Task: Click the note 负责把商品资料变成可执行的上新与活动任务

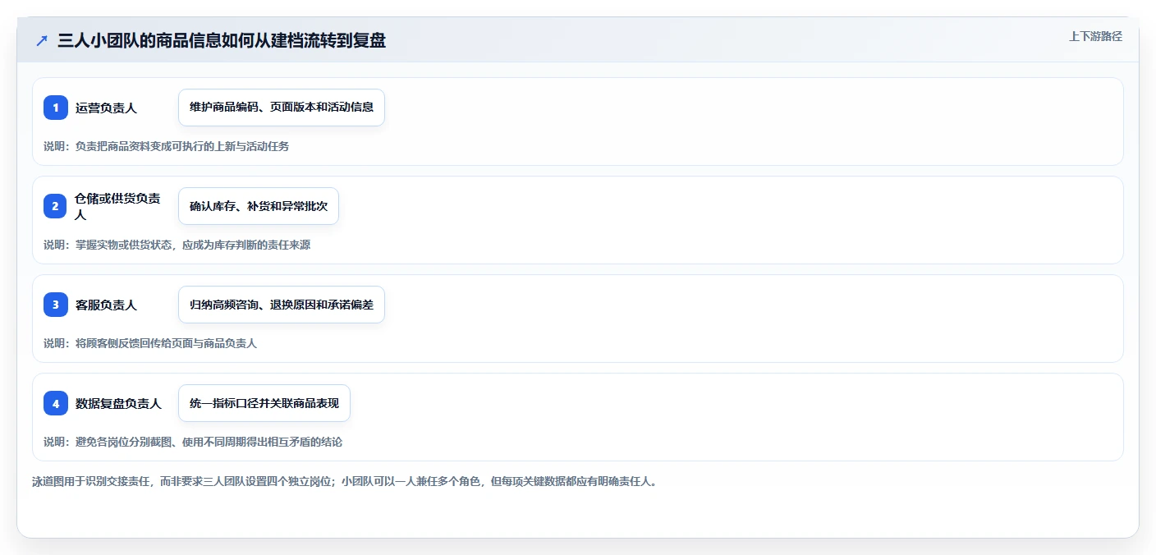Action: (x=166, y=146)
